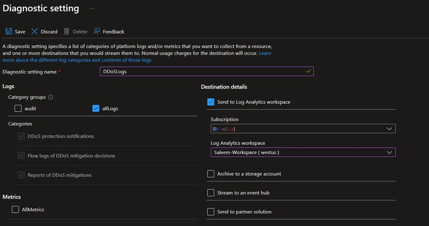Click the Delete trash icon
Screen dimensions: 429x226
(x=67, y=32)
